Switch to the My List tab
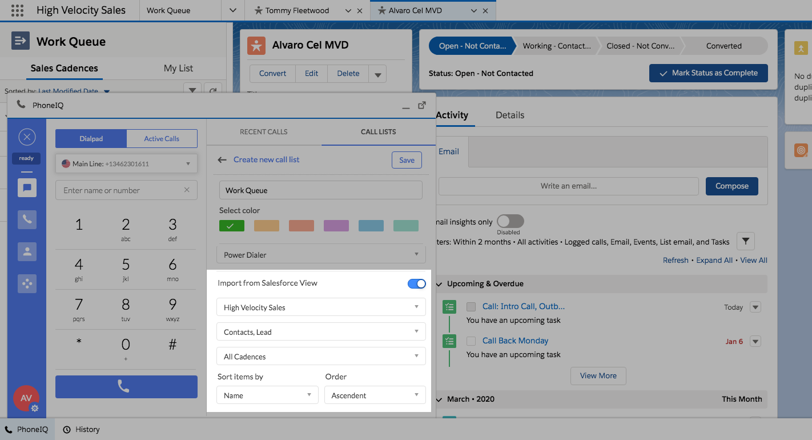Image resolution: width=812 pixels, height=440 pixels. click(179, 68)
